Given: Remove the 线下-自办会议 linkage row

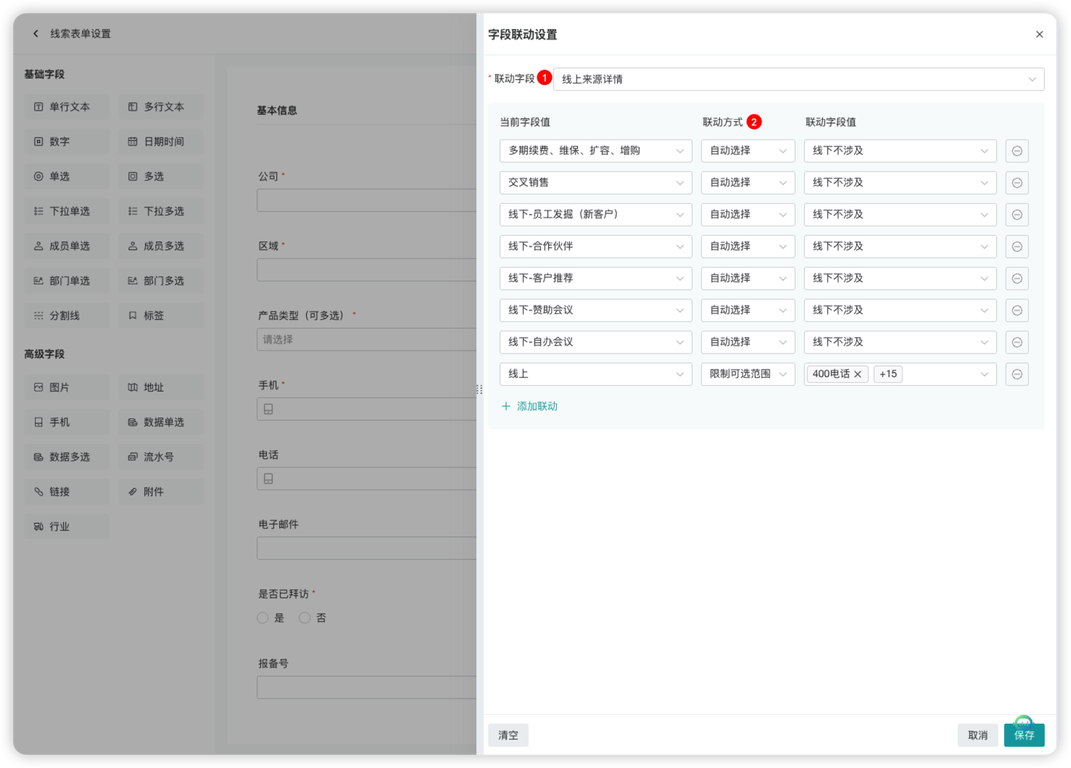Looking at the screenshot, I should pos(1017,342).
